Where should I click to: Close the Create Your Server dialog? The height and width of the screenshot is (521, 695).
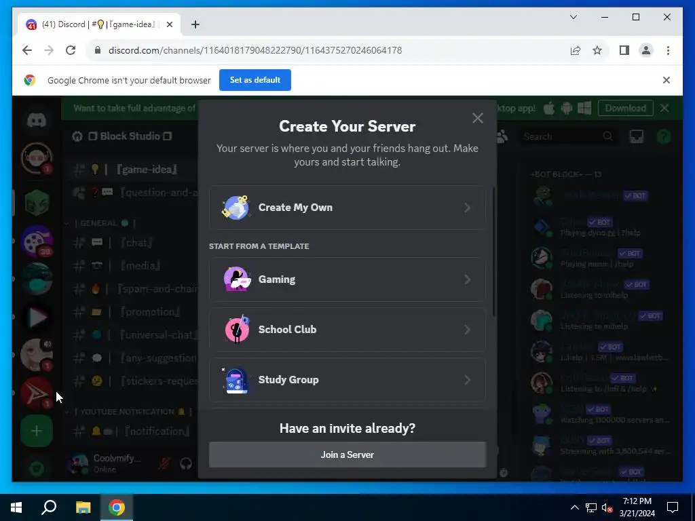[x=477, y=118]
